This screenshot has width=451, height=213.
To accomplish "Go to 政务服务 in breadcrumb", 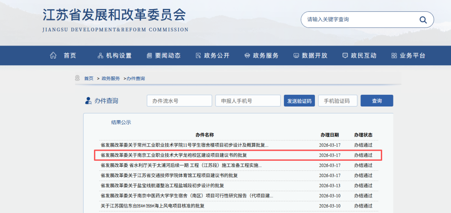I will [x=111, y=78].
